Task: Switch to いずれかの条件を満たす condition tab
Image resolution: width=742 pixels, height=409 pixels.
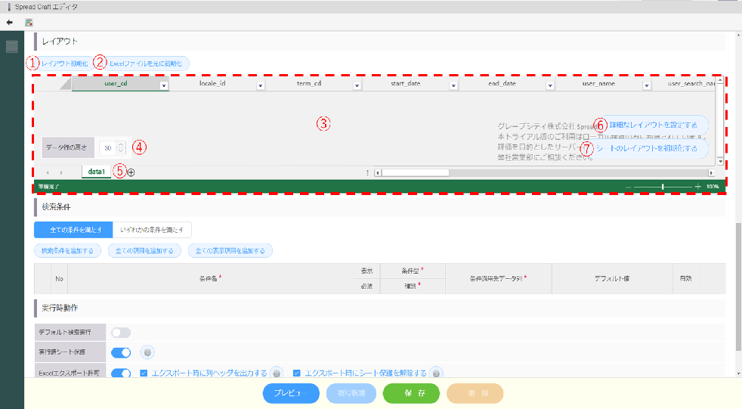Action: pos(151,230)
